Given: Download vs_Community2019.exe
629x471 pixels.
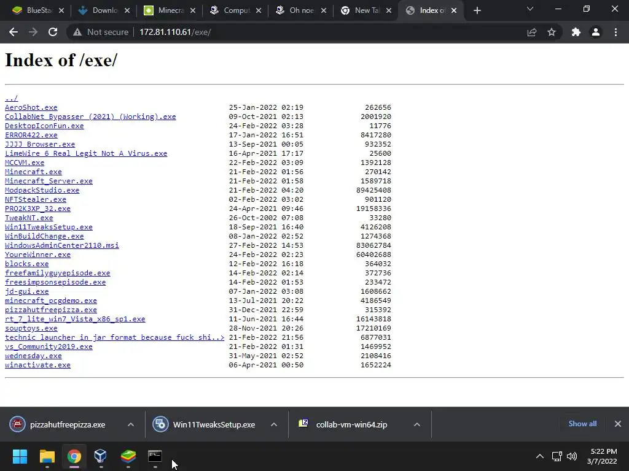Looking at the screenshot, I should (x=49, y=347).
